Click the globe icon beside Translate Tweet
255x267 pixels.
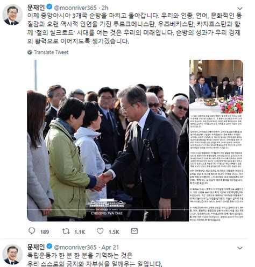(30, 52)
